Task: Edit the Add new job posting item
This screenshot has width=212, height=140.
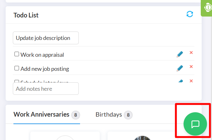Action: coord(180,68)
